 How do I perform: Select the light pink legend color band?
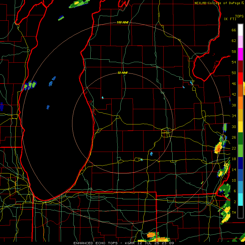pos(240,42)
